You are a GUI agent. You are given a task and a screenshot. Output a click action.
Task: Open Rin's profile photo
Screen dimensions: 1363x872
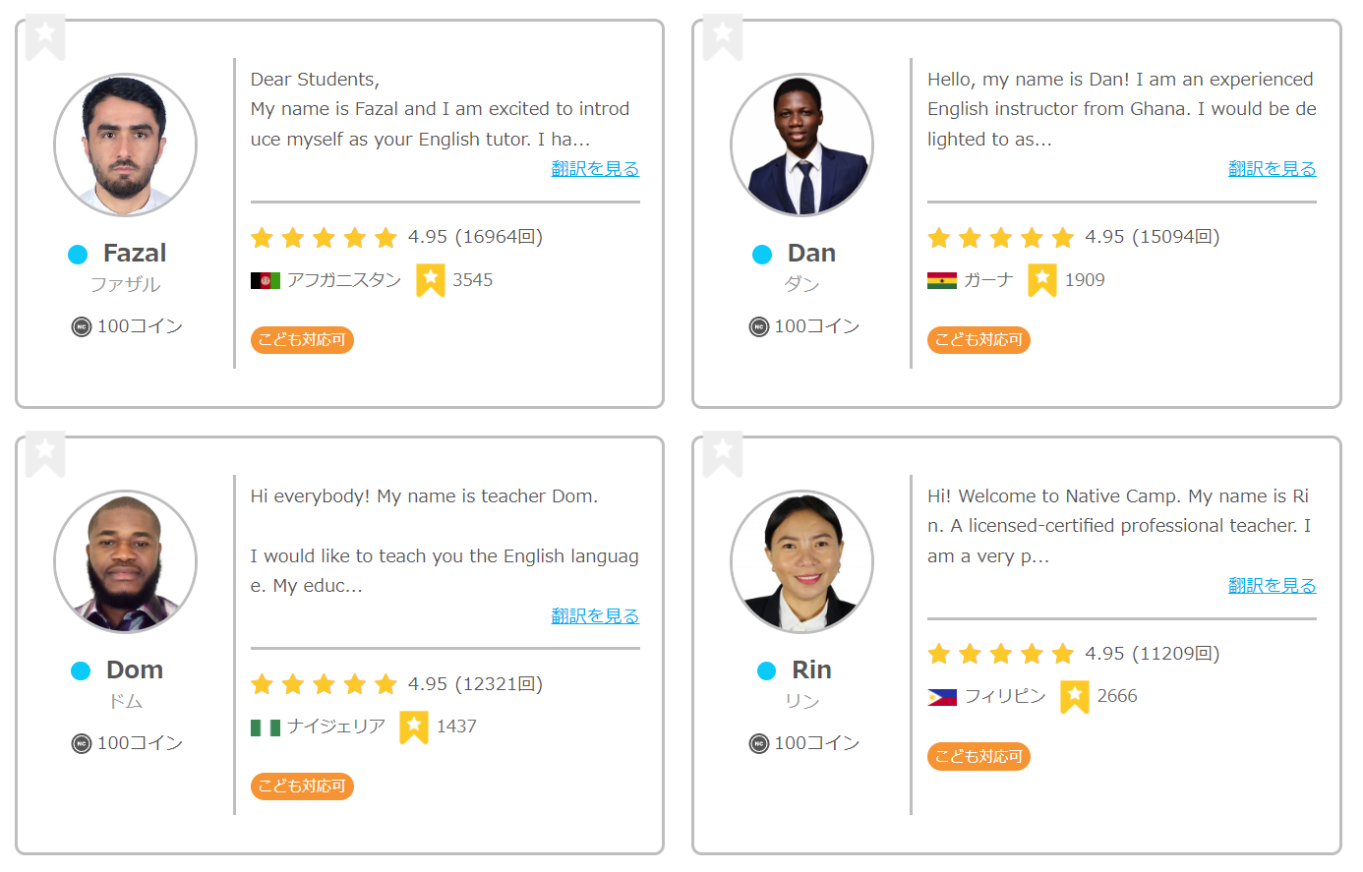click(x=801, y=561)
